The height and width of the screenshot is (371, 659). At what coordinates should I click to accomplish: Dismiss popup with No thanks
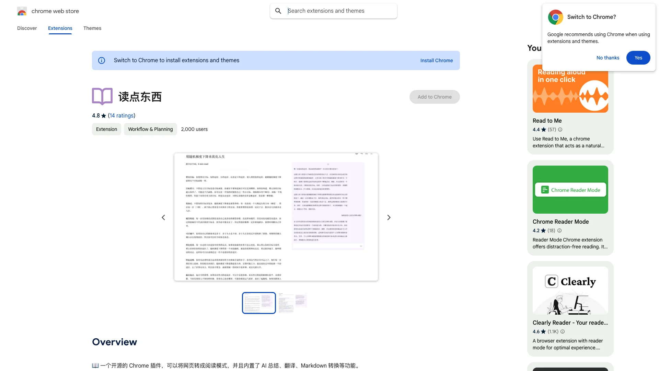point(608,58)
